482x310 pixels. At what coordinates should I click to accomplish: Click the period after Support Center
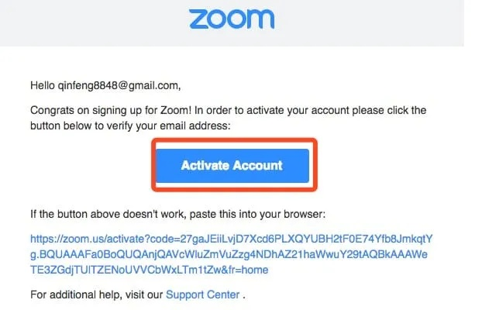(x=246, y=295)
